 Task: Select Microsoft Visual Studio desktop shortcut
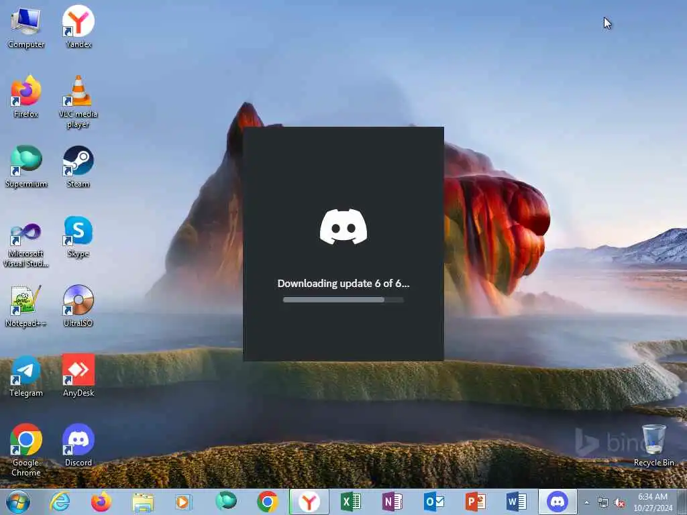(x=26, y=245)
